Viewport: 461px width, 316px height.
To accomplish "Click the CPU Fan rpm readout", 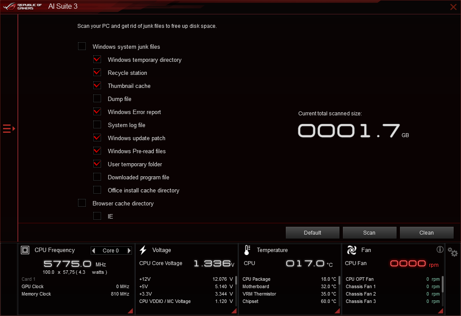I will [x=408, y=263].
